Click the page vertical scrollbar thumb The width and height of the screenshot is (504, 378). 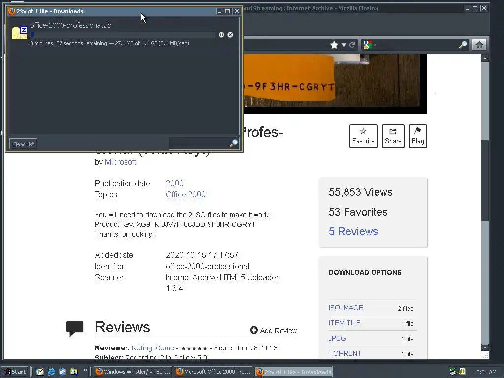(485, 180)
